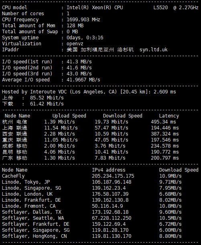Click the CPU frequency value 1699.903 MHz
This screenshot has width=201, height=245.
(x=83, y=20)
